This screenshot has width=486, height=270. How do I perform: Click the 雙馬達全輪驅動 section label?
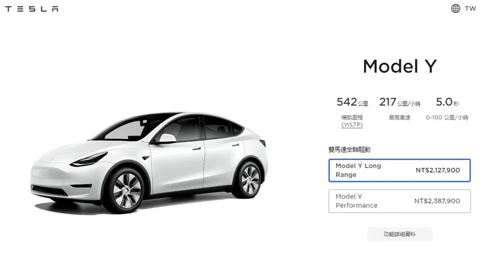point(349,150)
